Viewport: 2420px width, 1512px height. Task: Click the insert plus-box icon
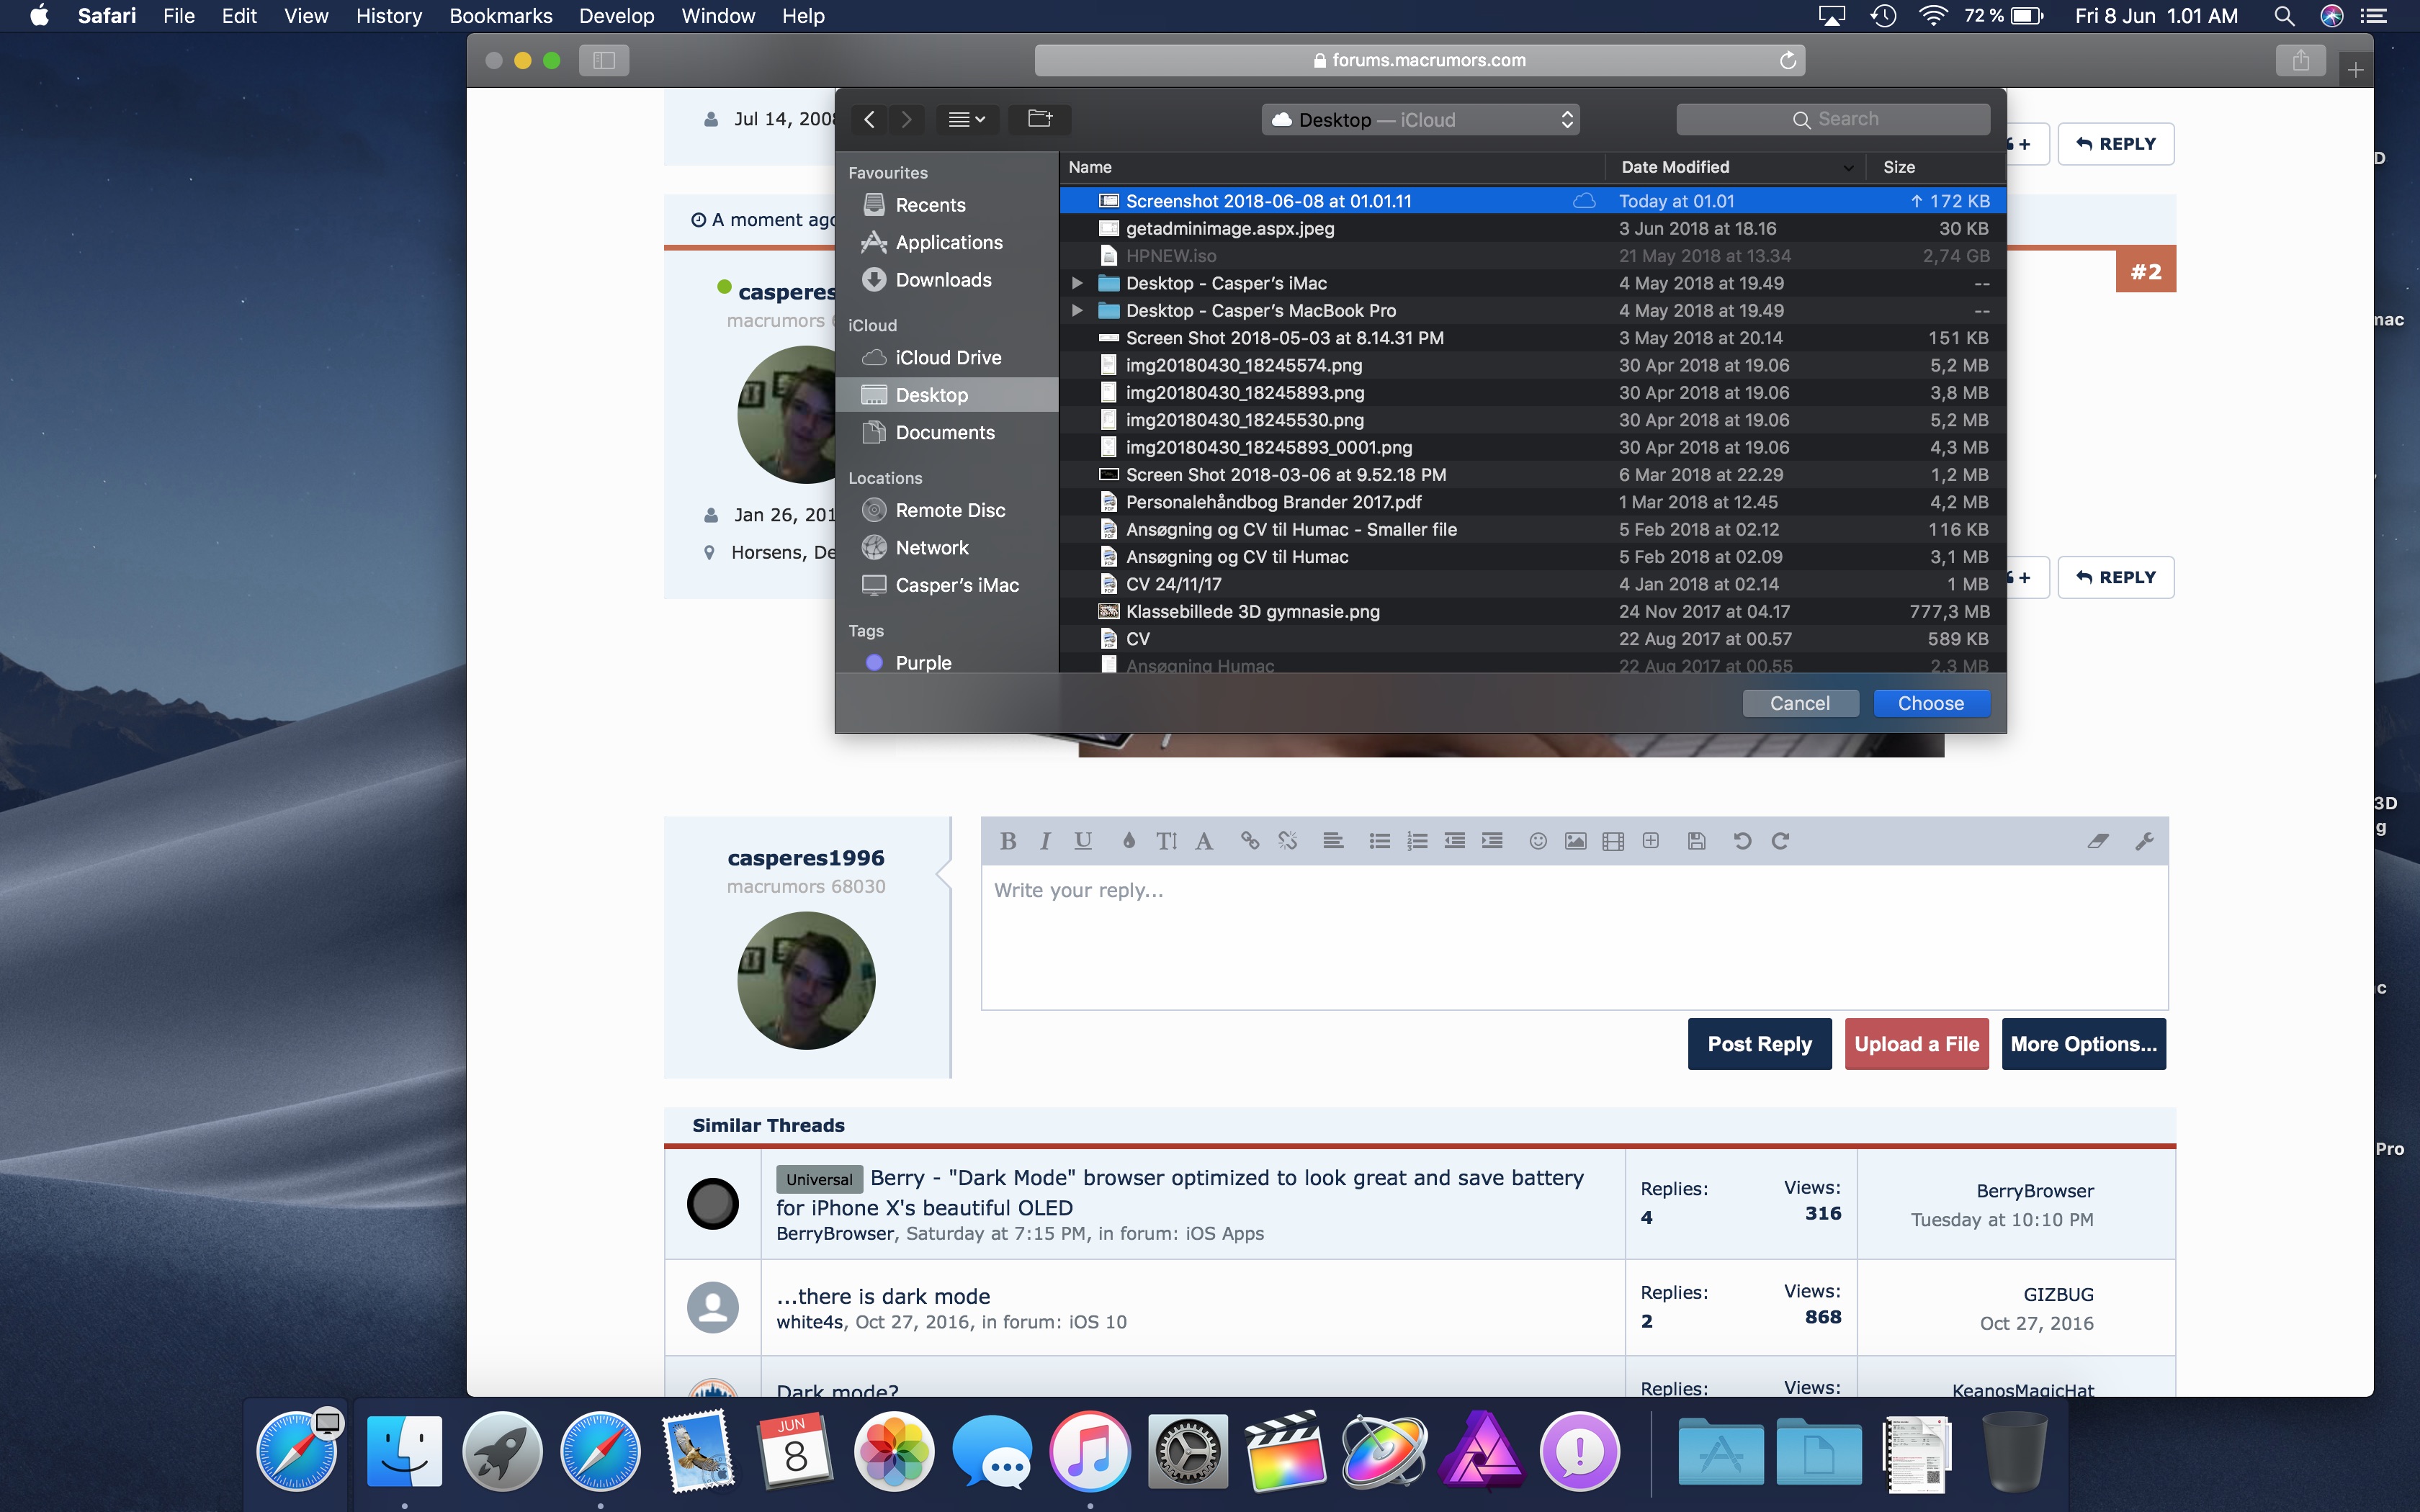point(1651,841)
